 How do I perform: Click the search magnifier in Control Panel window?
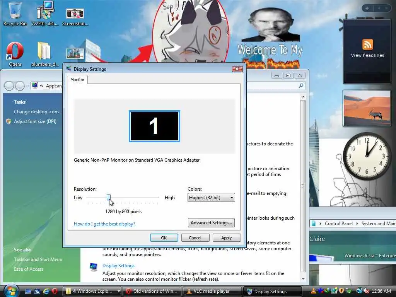[x=301, y=85]
